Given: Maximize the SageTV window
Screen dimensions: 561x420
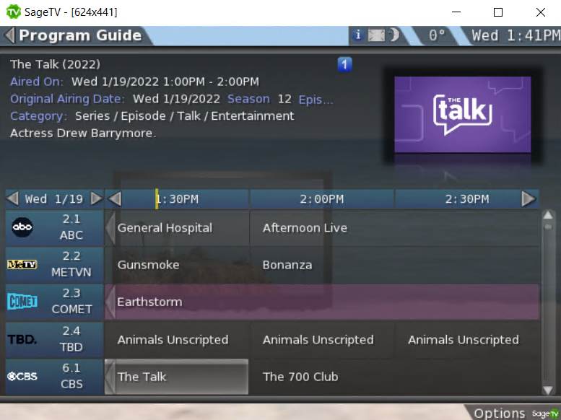Looking at the screenshot, I should point(498,12).
